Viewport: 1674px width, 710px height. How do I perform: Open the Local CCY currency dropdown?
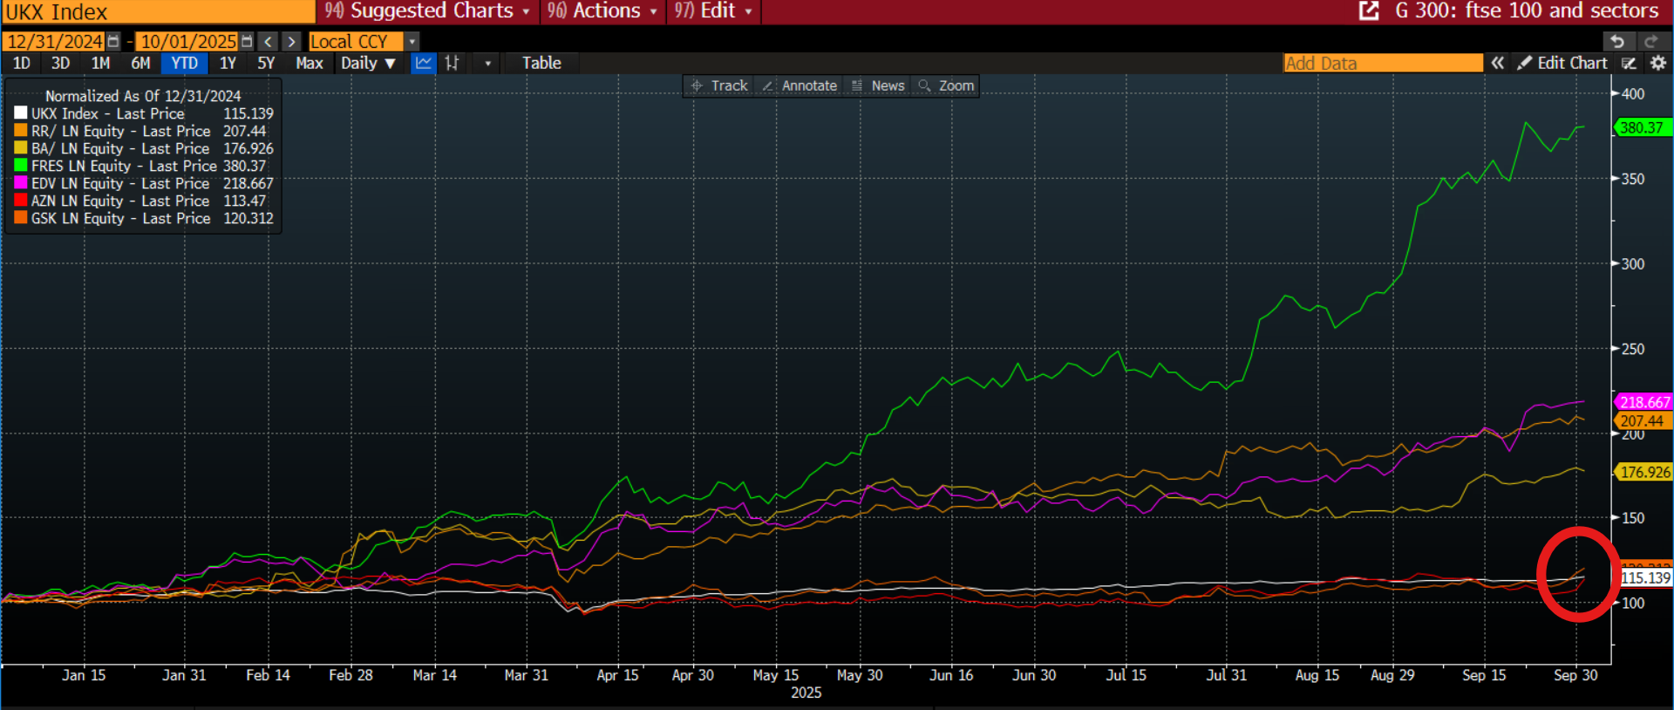[412, 41]
